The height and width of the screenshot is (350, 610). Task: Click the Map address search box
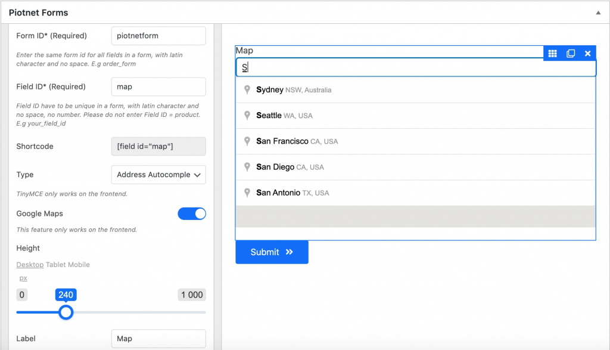416,67
